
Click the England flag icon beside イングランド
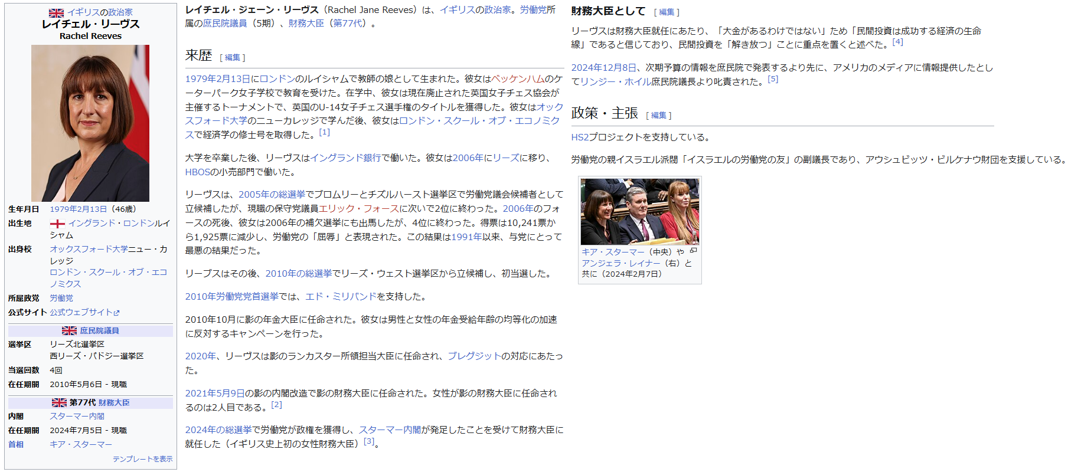(57, 224)
